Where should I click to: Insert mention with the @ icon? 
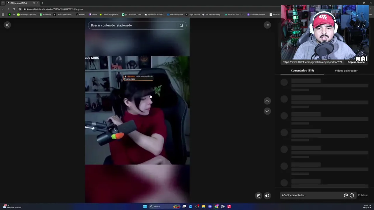[x=346, y=195]
